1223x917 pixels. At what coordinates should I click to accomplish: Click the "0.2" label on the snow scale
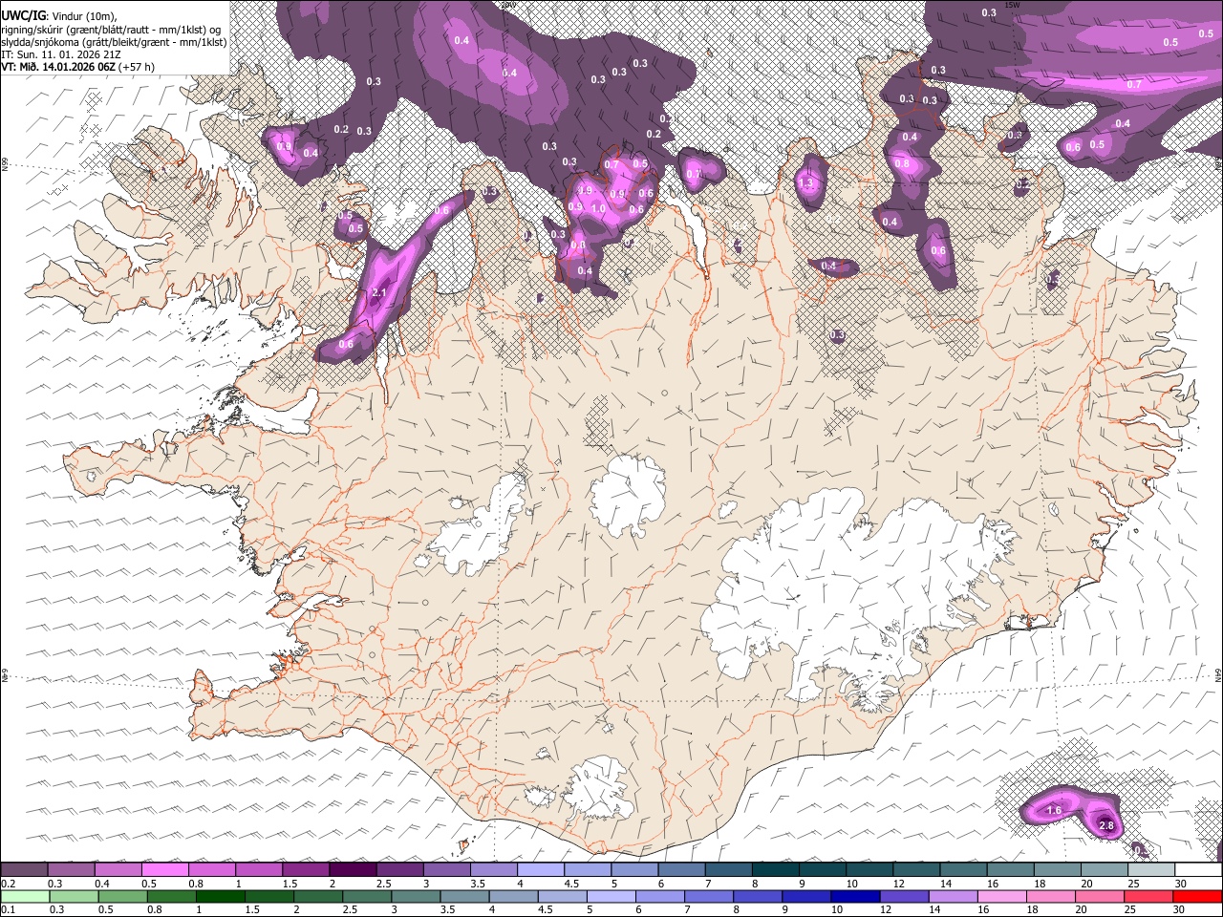(9, 885)
